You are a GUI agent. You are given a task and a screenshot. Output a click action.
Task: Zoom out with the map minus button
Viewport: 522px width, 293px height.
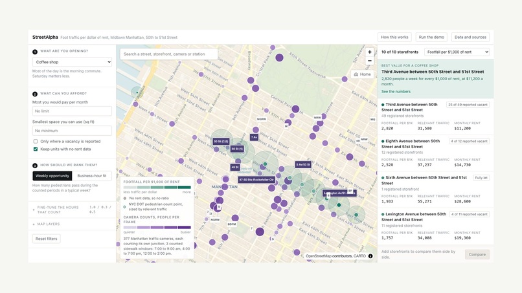pos(370,61)
